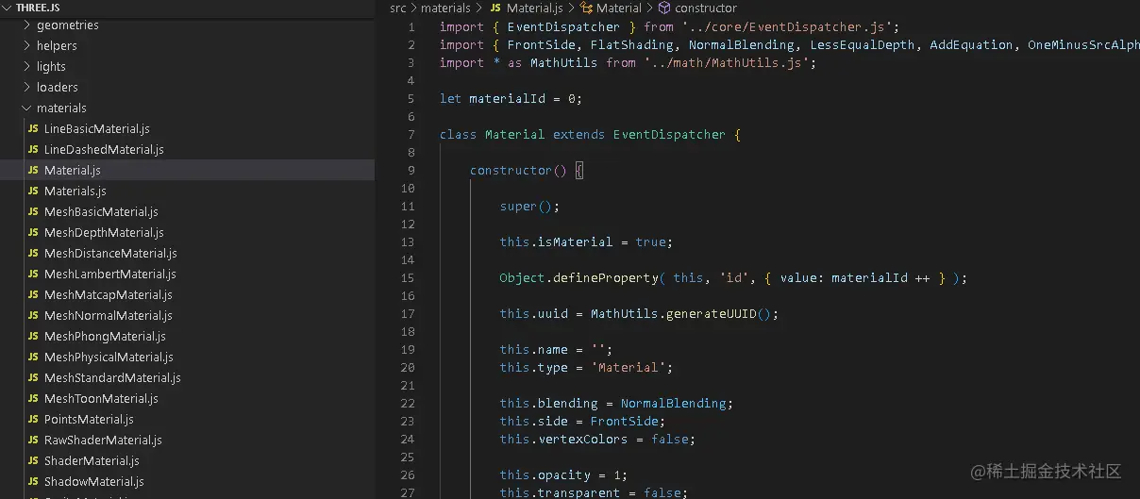Open PointsMaterial.js file
1140x499 pixels.
[89, 419]
